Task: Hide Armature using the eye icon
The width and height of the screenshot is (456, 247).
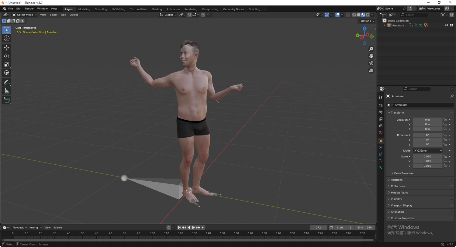Action: 447,25
